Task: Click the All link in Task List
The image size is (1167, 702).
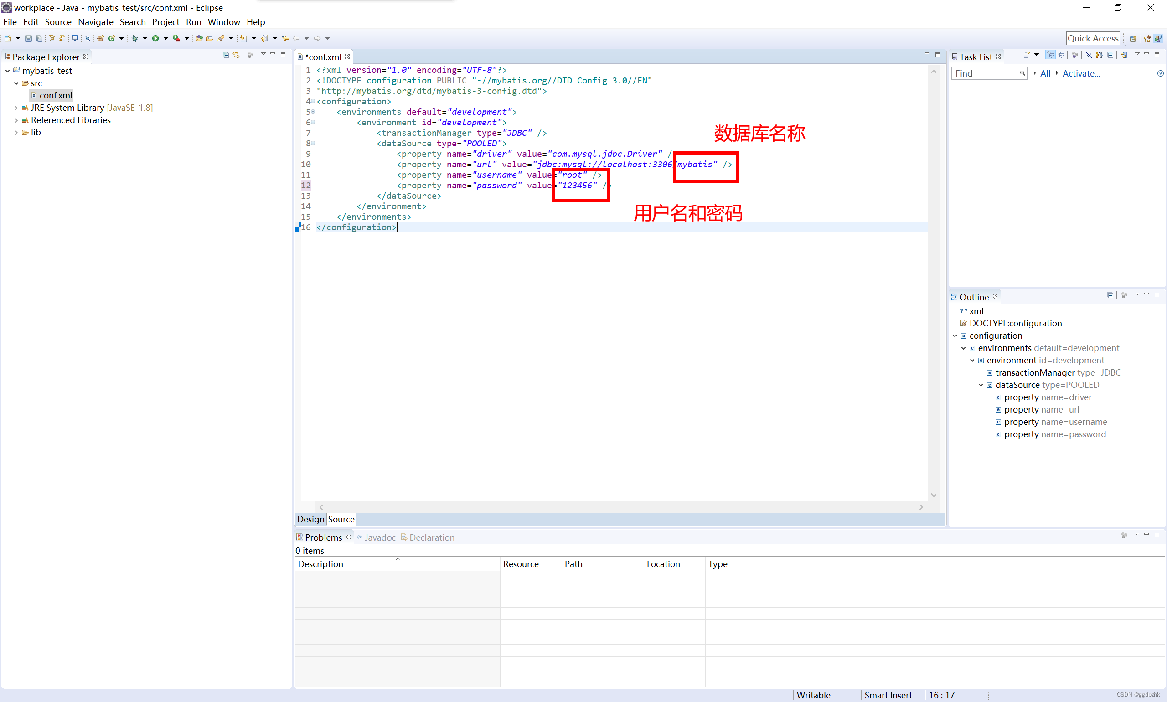Action: click(x=1045, y=73)
